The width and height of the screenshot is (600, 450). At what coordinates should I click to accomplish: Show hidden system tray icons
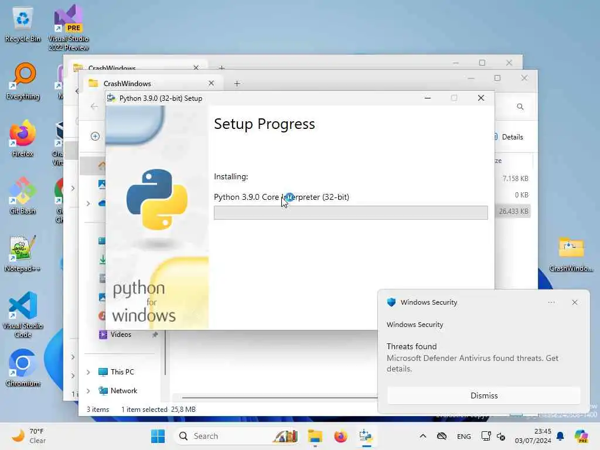(x=423, y=436)
